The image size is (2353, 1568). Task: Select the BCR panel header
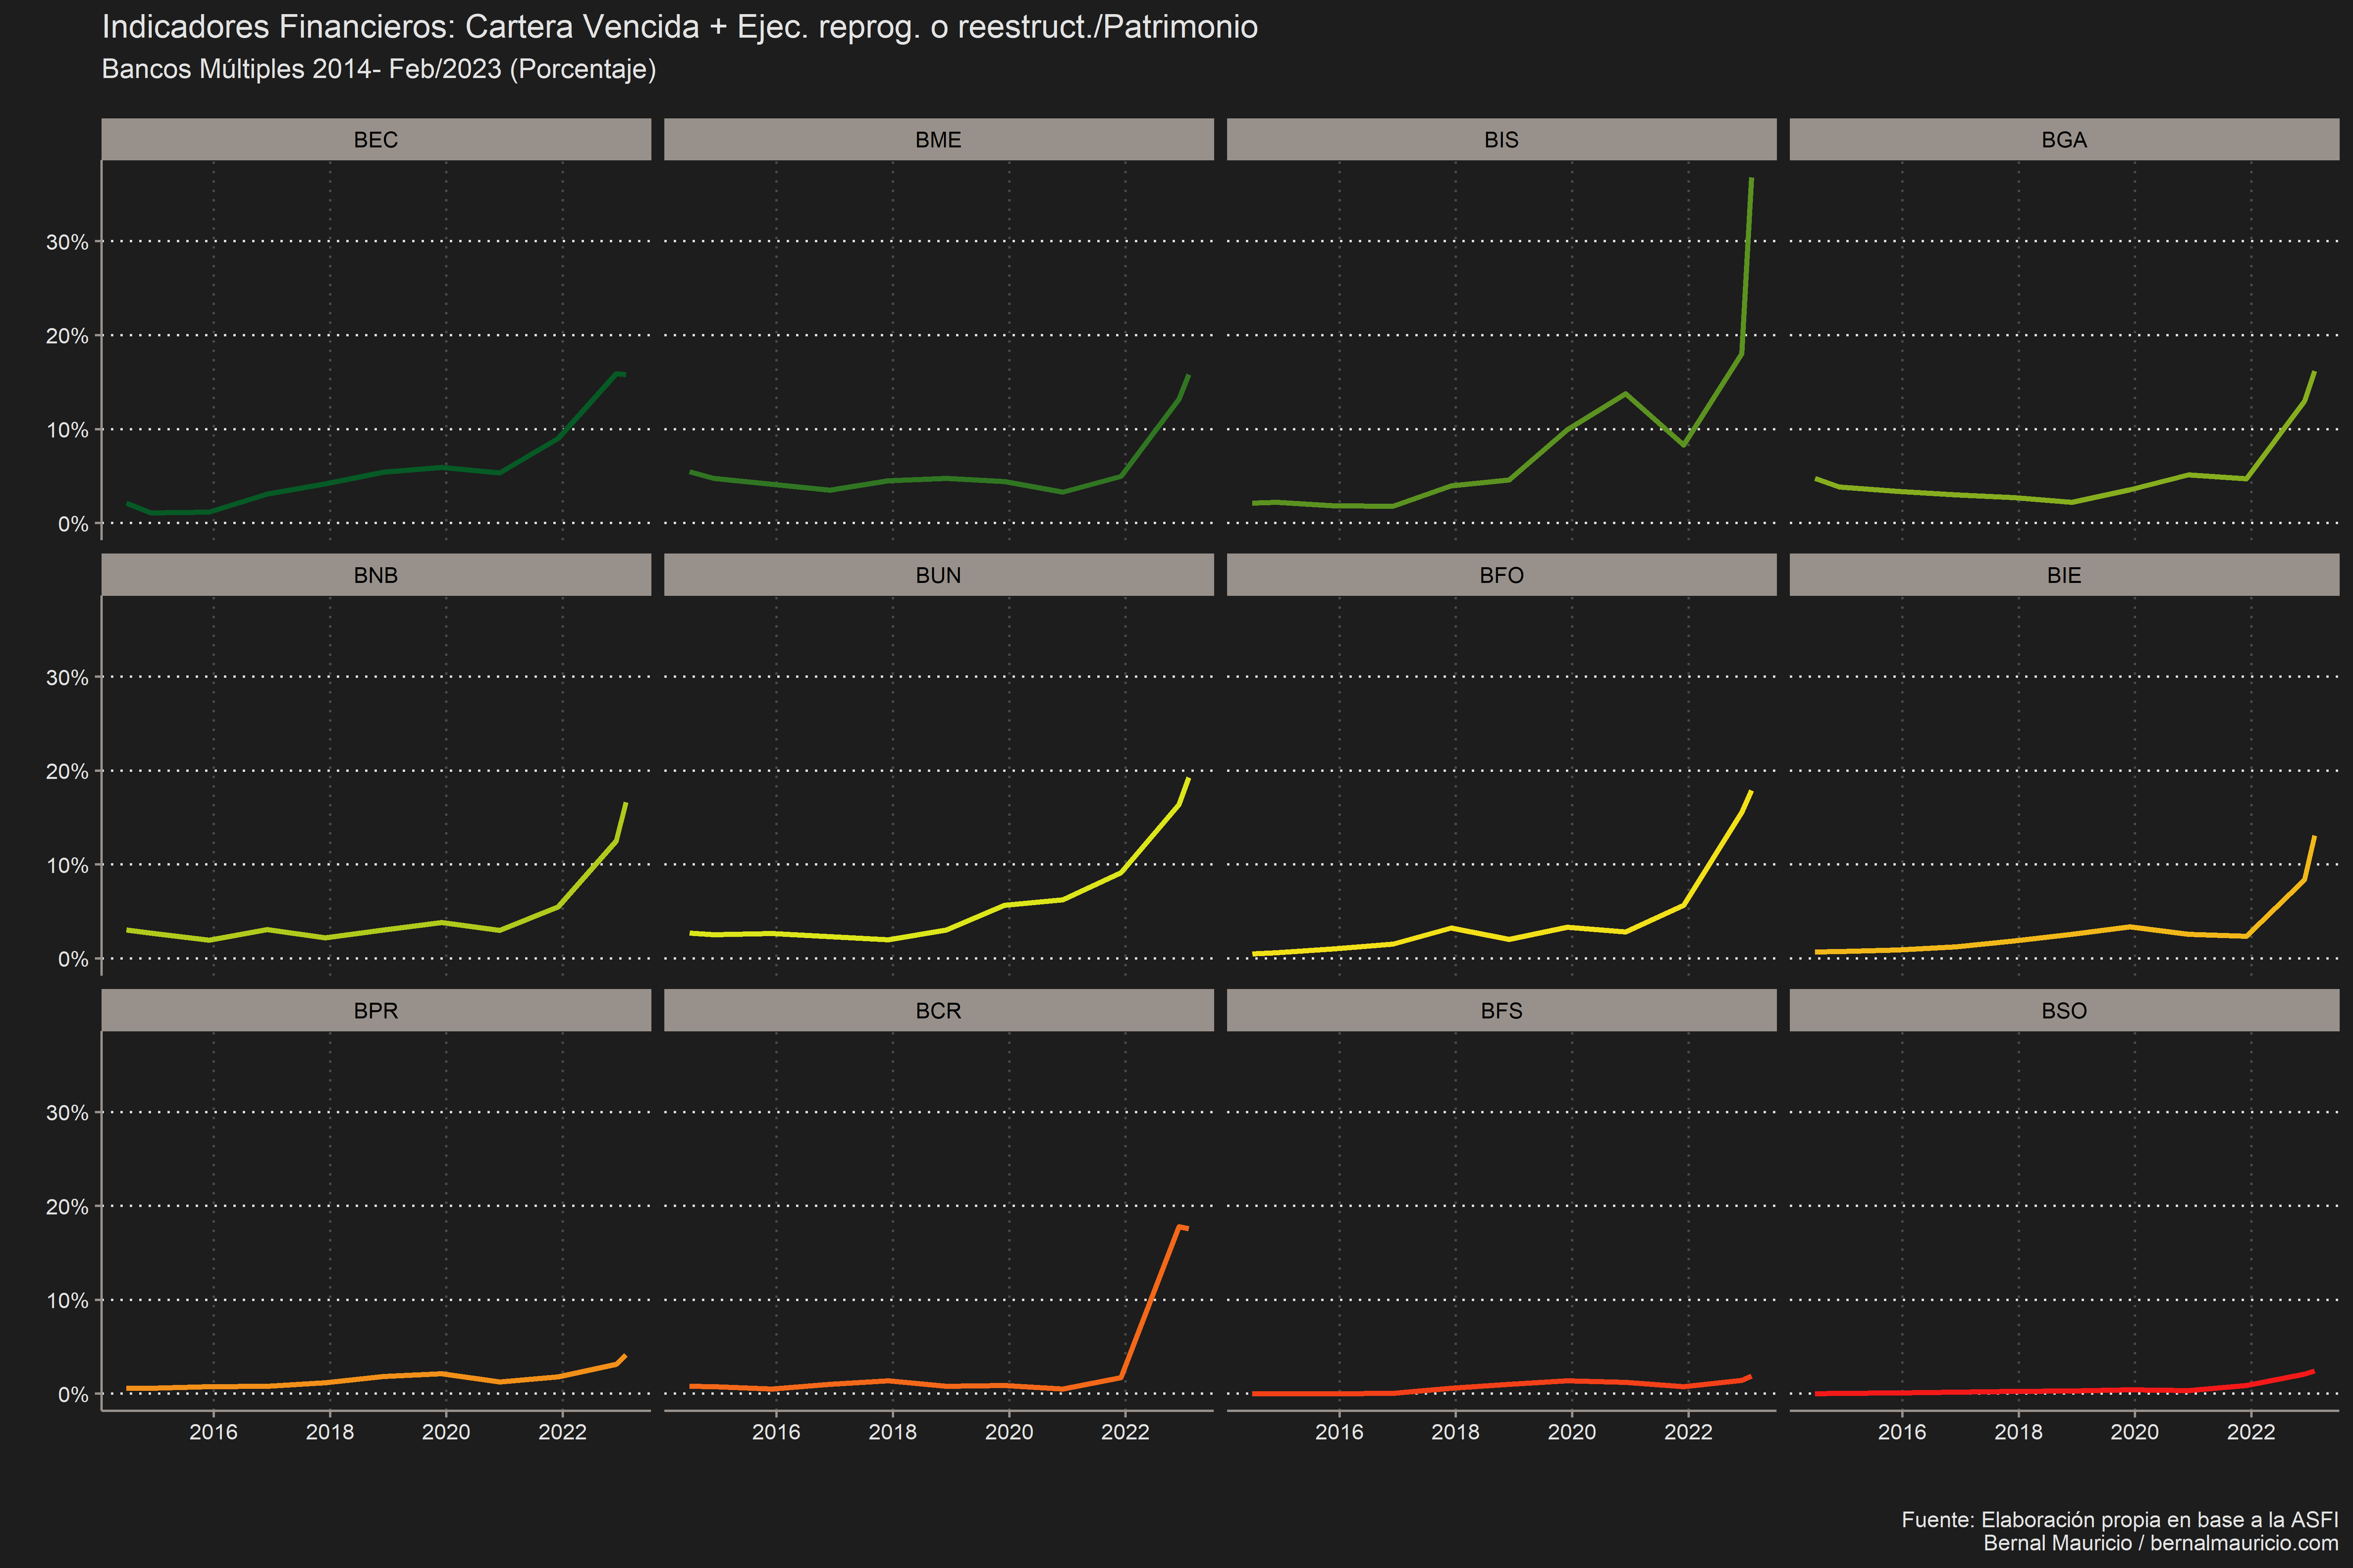point(938,1010)
